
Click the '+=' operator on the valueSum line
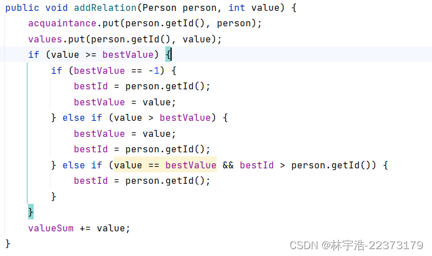point(85,229)
